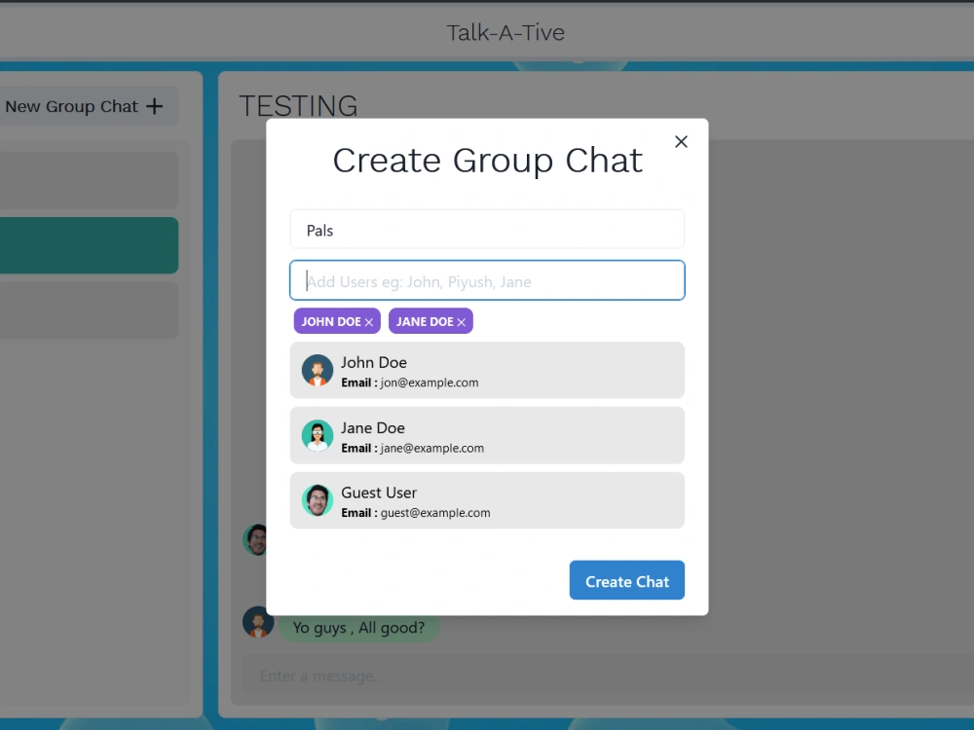
Task: Select the Guest User result
Action: [487, 500]
